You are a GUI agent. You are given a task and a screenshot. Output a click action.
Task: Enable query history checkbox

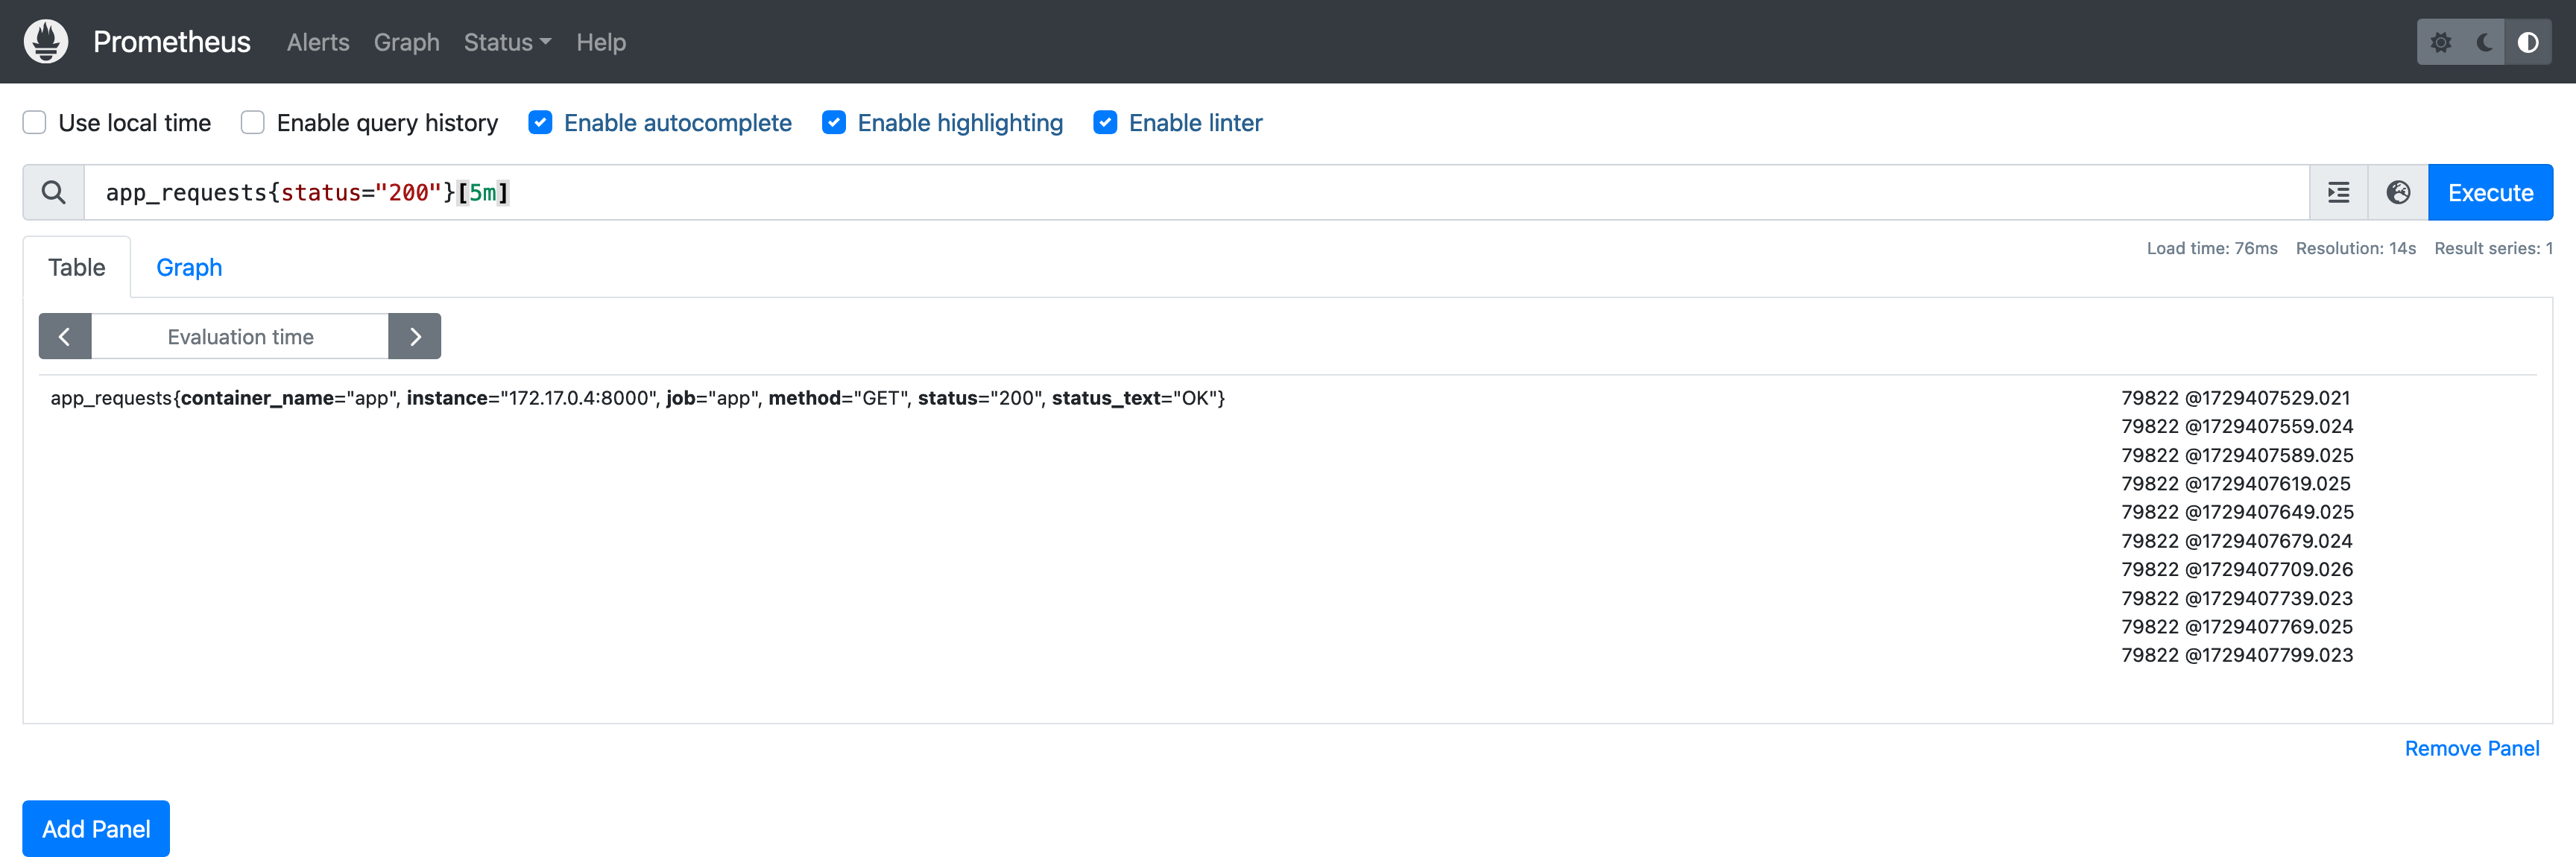(253, 123)
